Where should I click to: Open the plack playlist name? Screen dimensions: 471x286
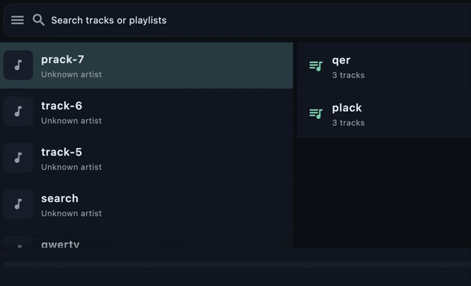(347, 108)
